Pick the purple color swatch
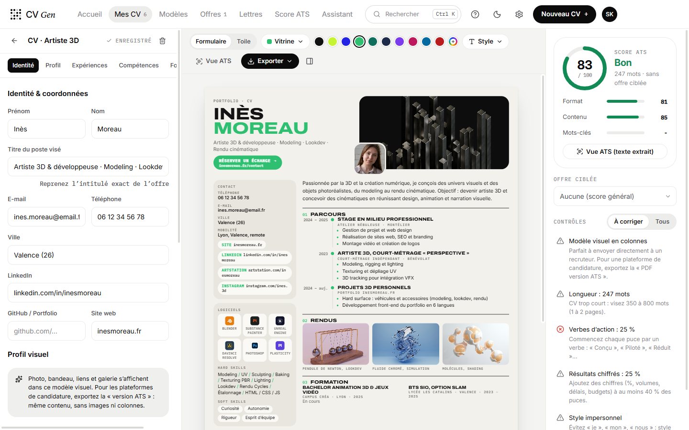The image size is (689, 430). pos(400,42)
